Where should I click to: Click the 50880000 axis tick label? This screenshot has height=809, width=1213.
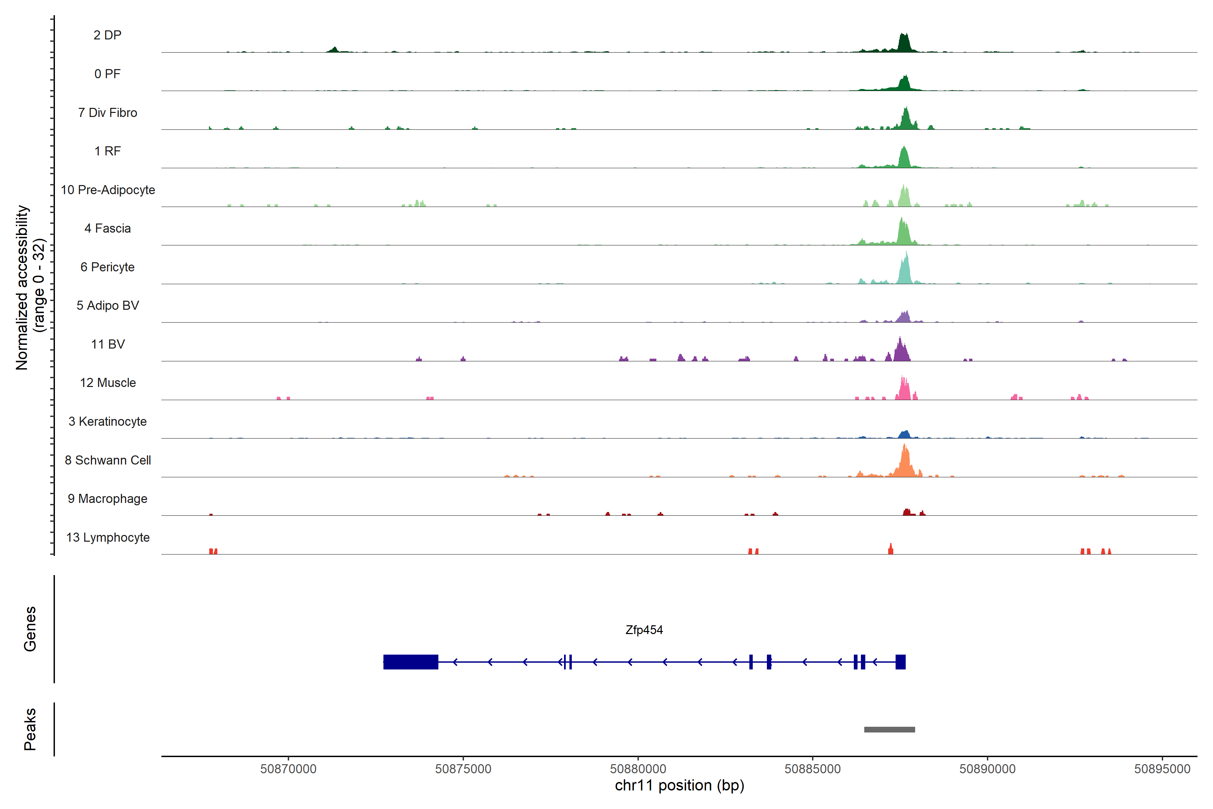point(638,769)
